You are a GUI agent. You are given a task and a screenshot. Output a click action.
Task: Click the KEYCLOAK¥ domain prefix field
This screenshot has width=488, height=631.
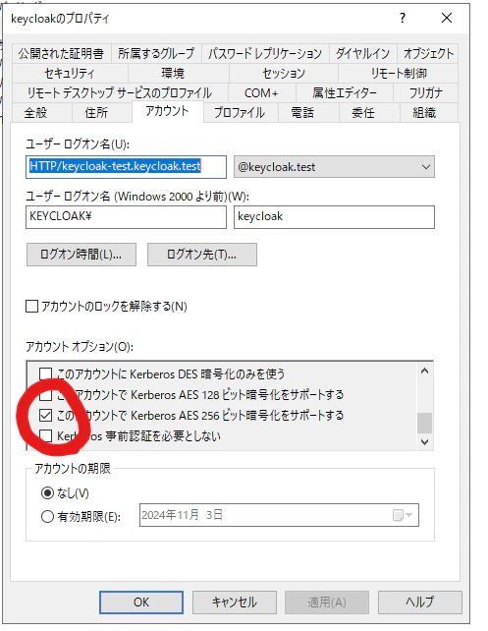(126, 217)
